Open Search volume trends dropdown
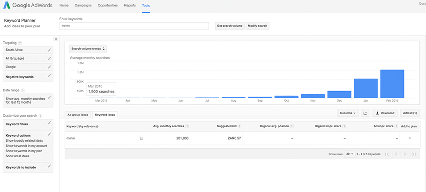Image resolution: width=426 pixels, height=192 pixels. tap(88, 48)
